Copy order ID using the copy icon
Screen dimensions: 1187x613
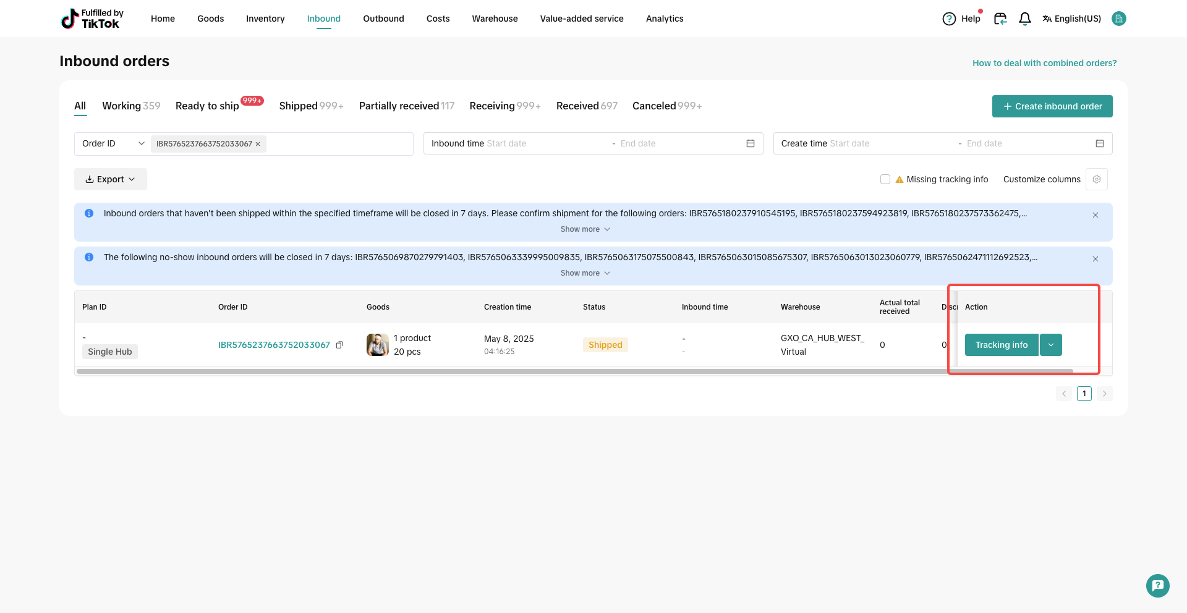pos(339,345)
